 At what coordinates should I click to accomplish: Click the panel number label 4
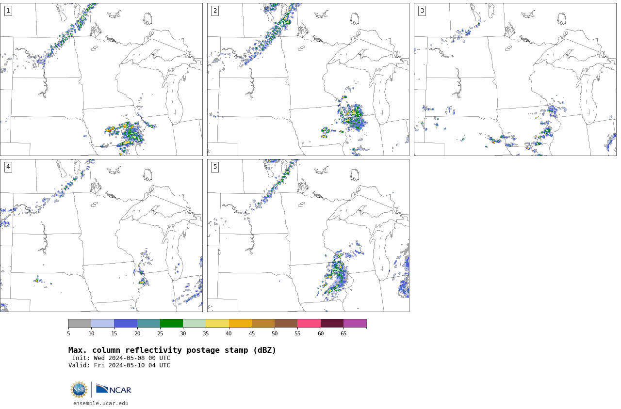8,167
